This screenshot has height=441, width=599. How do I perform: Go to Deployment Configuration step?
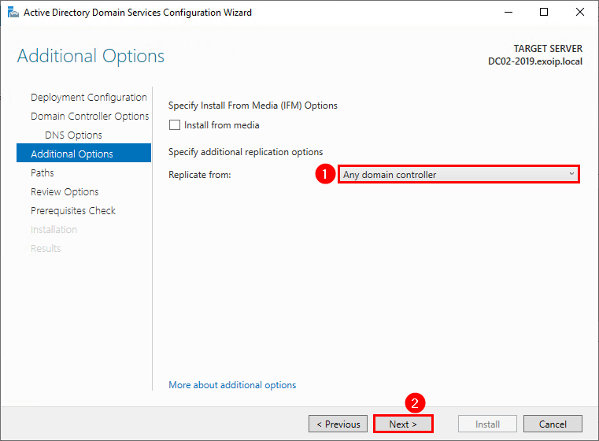click(89, 98)
